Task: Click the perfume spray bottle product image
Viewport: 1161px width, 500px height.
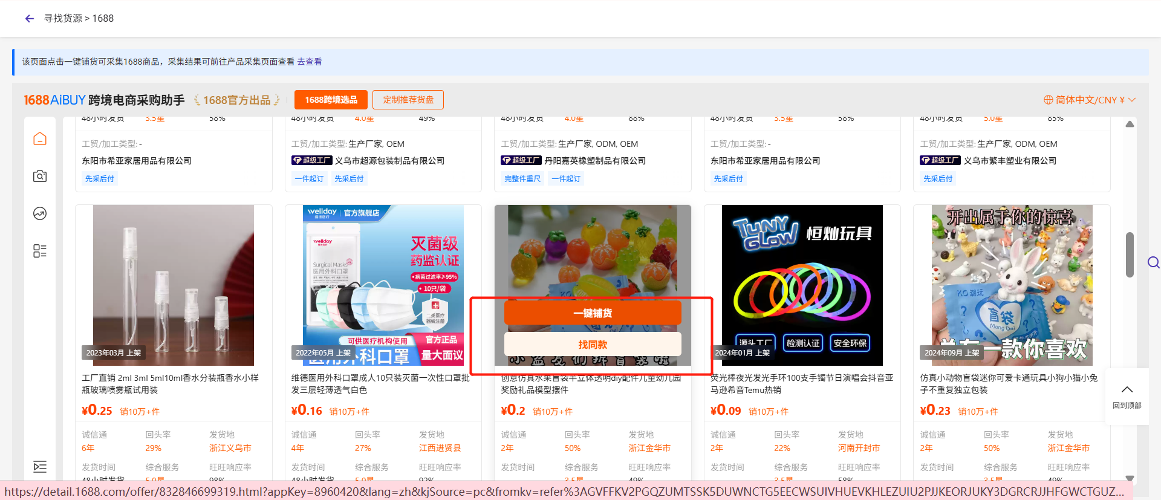Action: coord(174,285)
